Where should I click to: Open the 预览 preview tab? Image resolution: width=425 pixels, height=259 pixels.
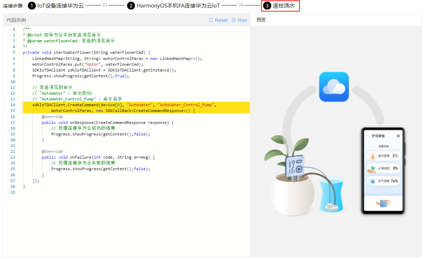(x=261, y=20)
